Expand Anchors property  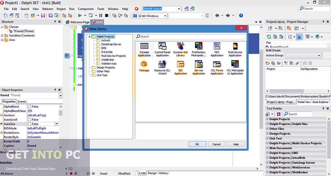2,115
